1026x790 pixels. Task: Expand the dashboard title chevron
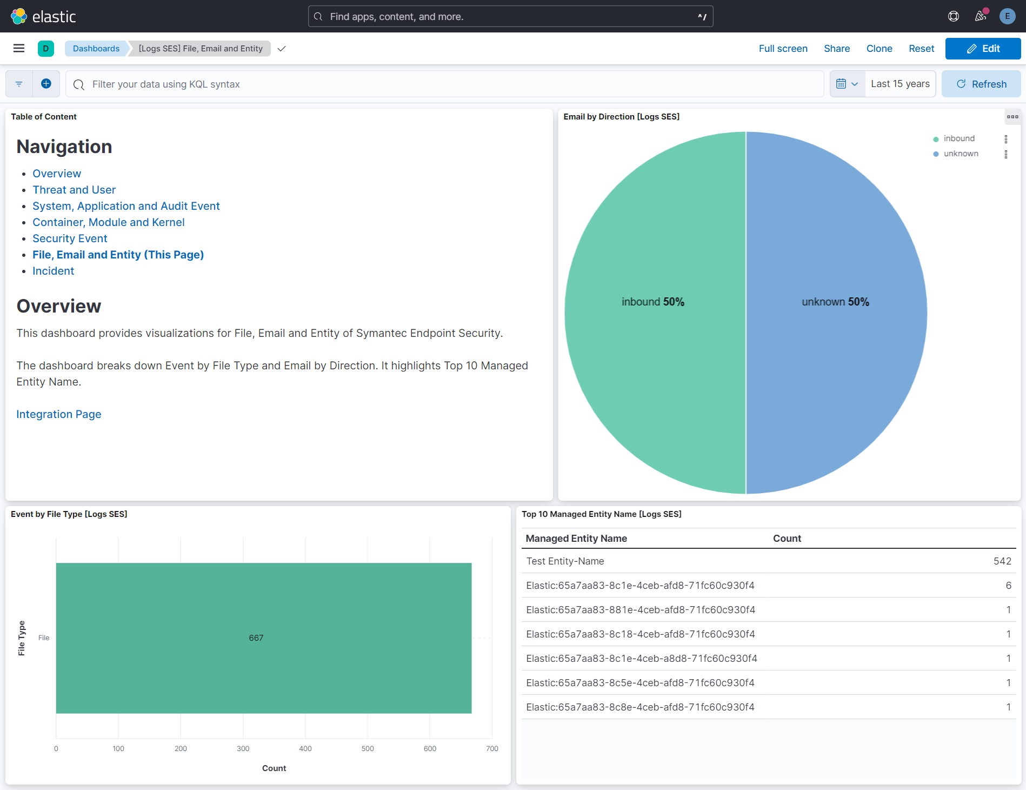(x=282, y=49)
